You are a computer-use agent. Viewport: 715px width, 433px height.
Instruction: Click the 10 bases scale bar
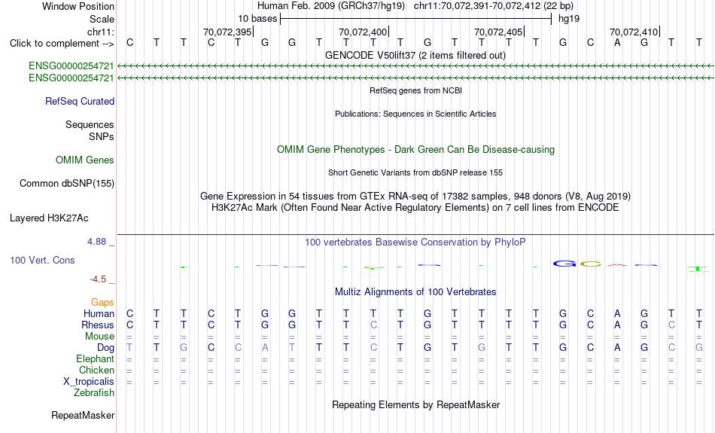pyautogui.click(x=415, y=19)
